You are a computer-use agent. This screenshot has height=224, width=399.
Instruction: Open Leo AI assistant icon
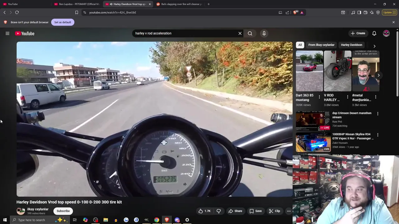click(x=372, y=12)
